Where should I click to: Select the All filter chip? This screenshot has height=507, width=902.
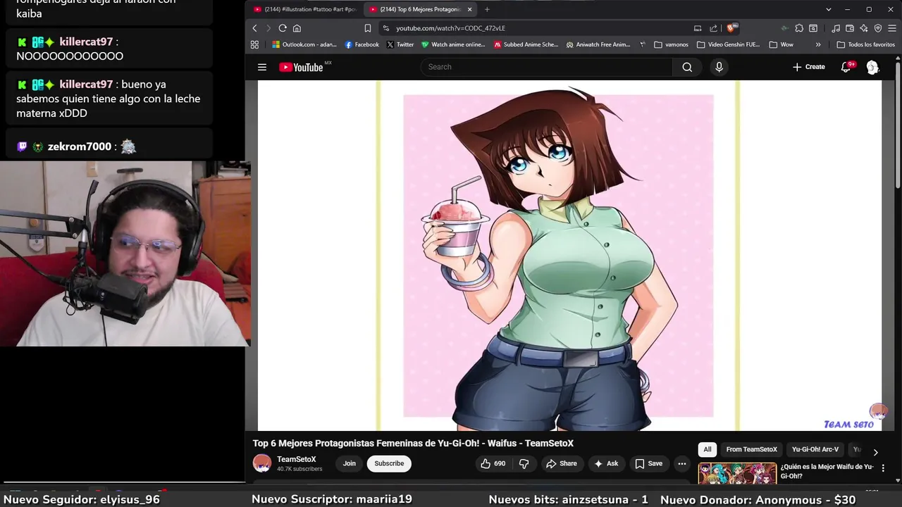708,449
